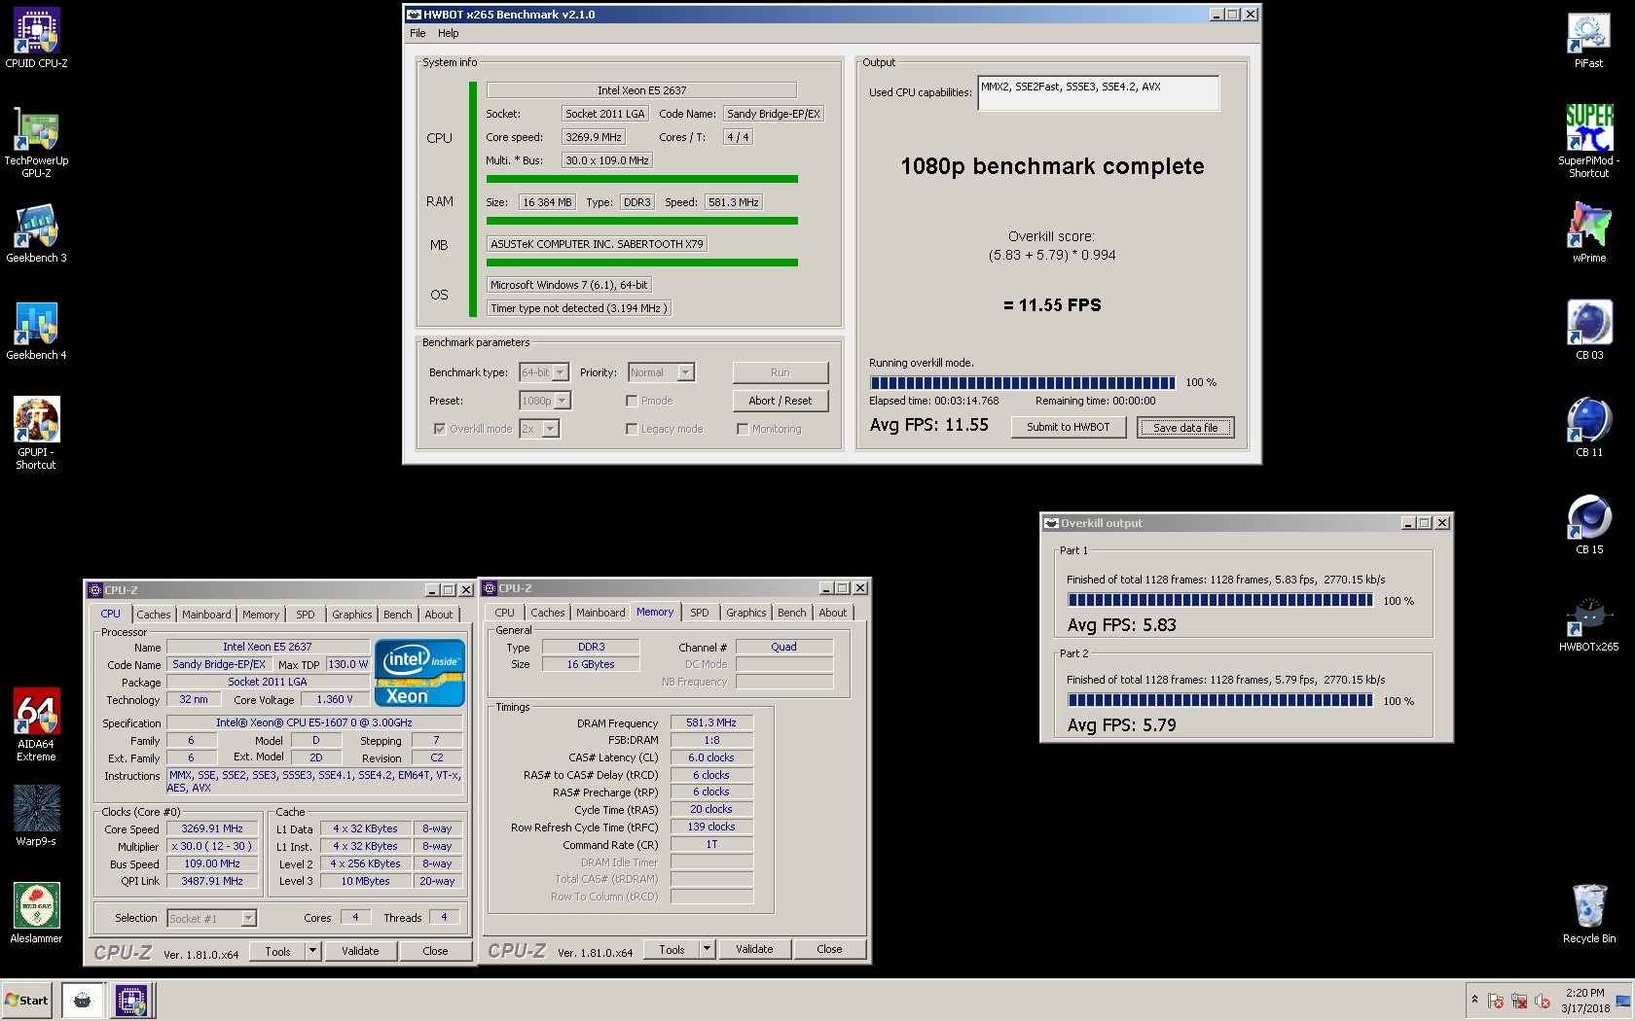Click Abort / Reset button
The width and height of the screenshot is (1635, 1021).
click(x=781, y=401)
